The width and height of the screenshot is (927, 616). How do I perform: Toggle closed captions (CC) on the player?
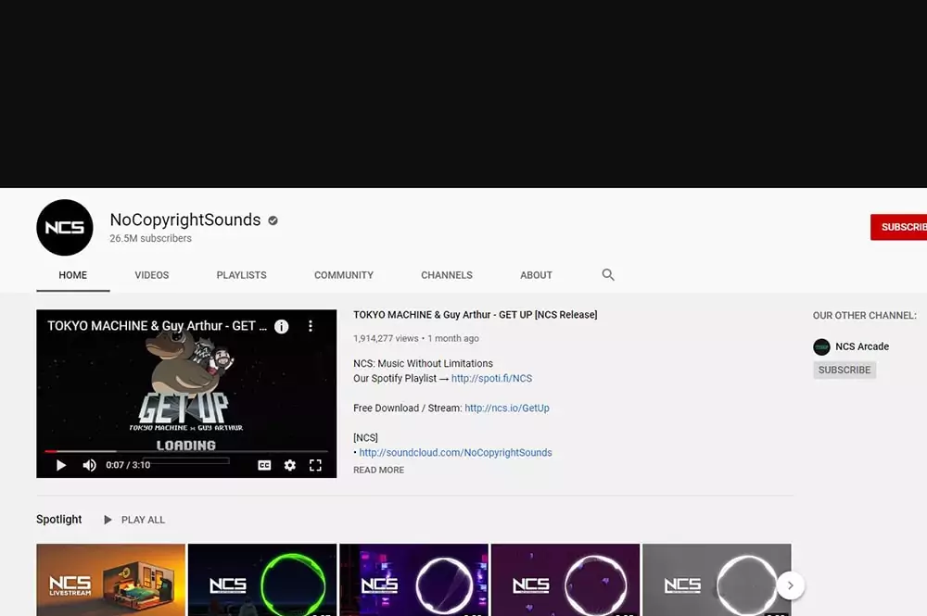point(264,465)
